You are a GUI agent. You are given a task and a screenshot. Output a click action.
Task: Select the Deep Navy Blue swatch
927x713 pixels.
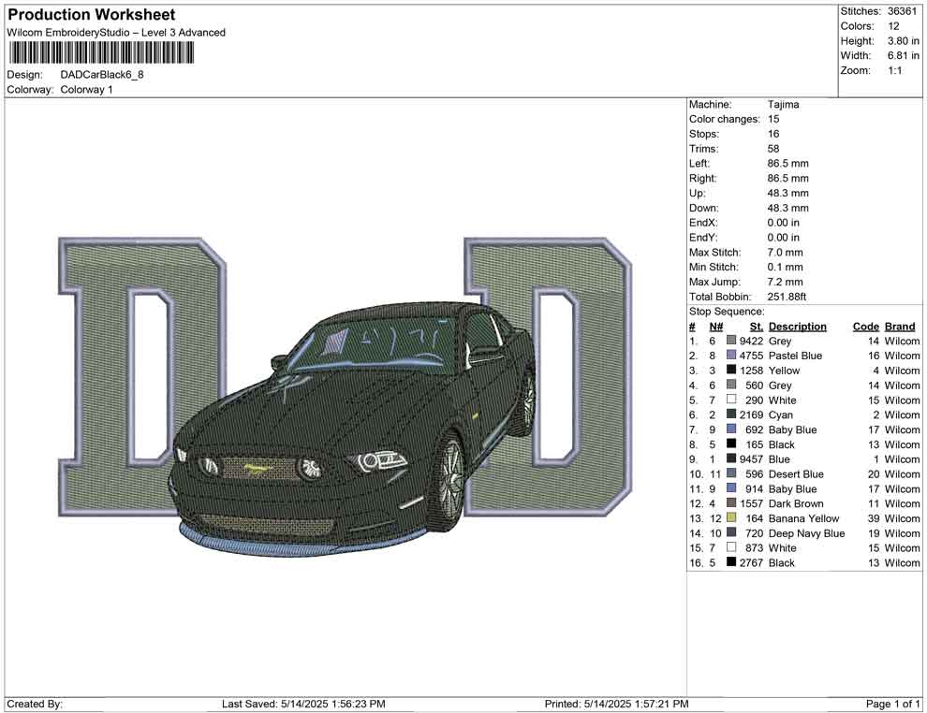click(x=731, y=533)
